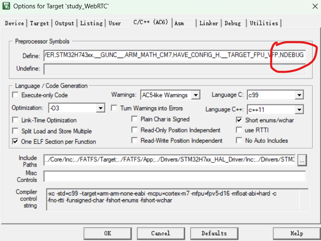The height and width of the screenshot is (241, 321).
Task: Enable use RTTI checkbox
Action: click(239, 130)
